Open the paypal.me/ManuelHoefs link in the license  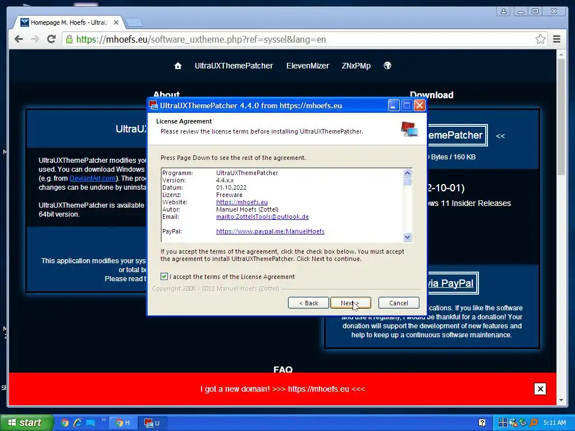tap(270, 231)
